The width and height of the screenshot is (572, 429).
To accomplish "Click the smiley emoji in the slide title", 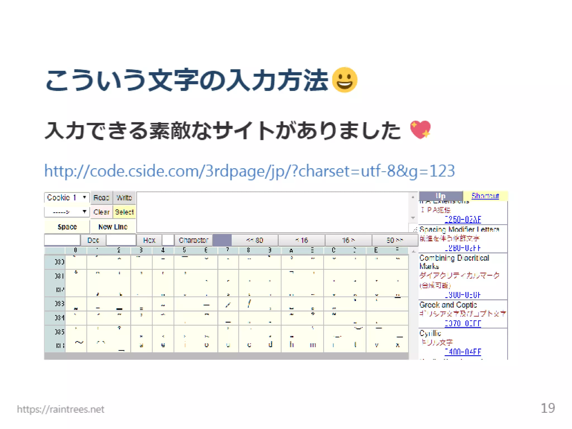I will pos(345,80).
